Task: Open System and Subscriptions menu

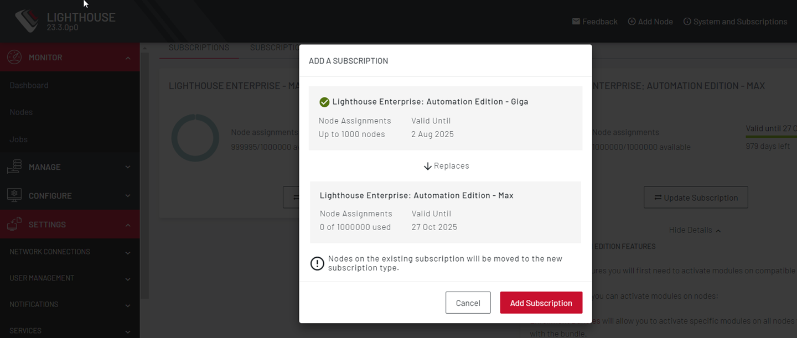Action: pos(735,22)
